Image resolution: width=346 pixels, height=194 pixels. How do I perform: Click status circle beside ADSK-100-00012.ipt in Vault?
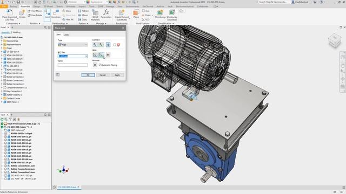tap(6, 136)
